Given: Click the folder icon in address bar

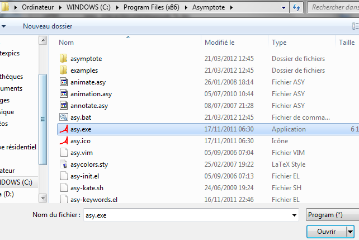Looking at the screenshot, I should point(5,7).
